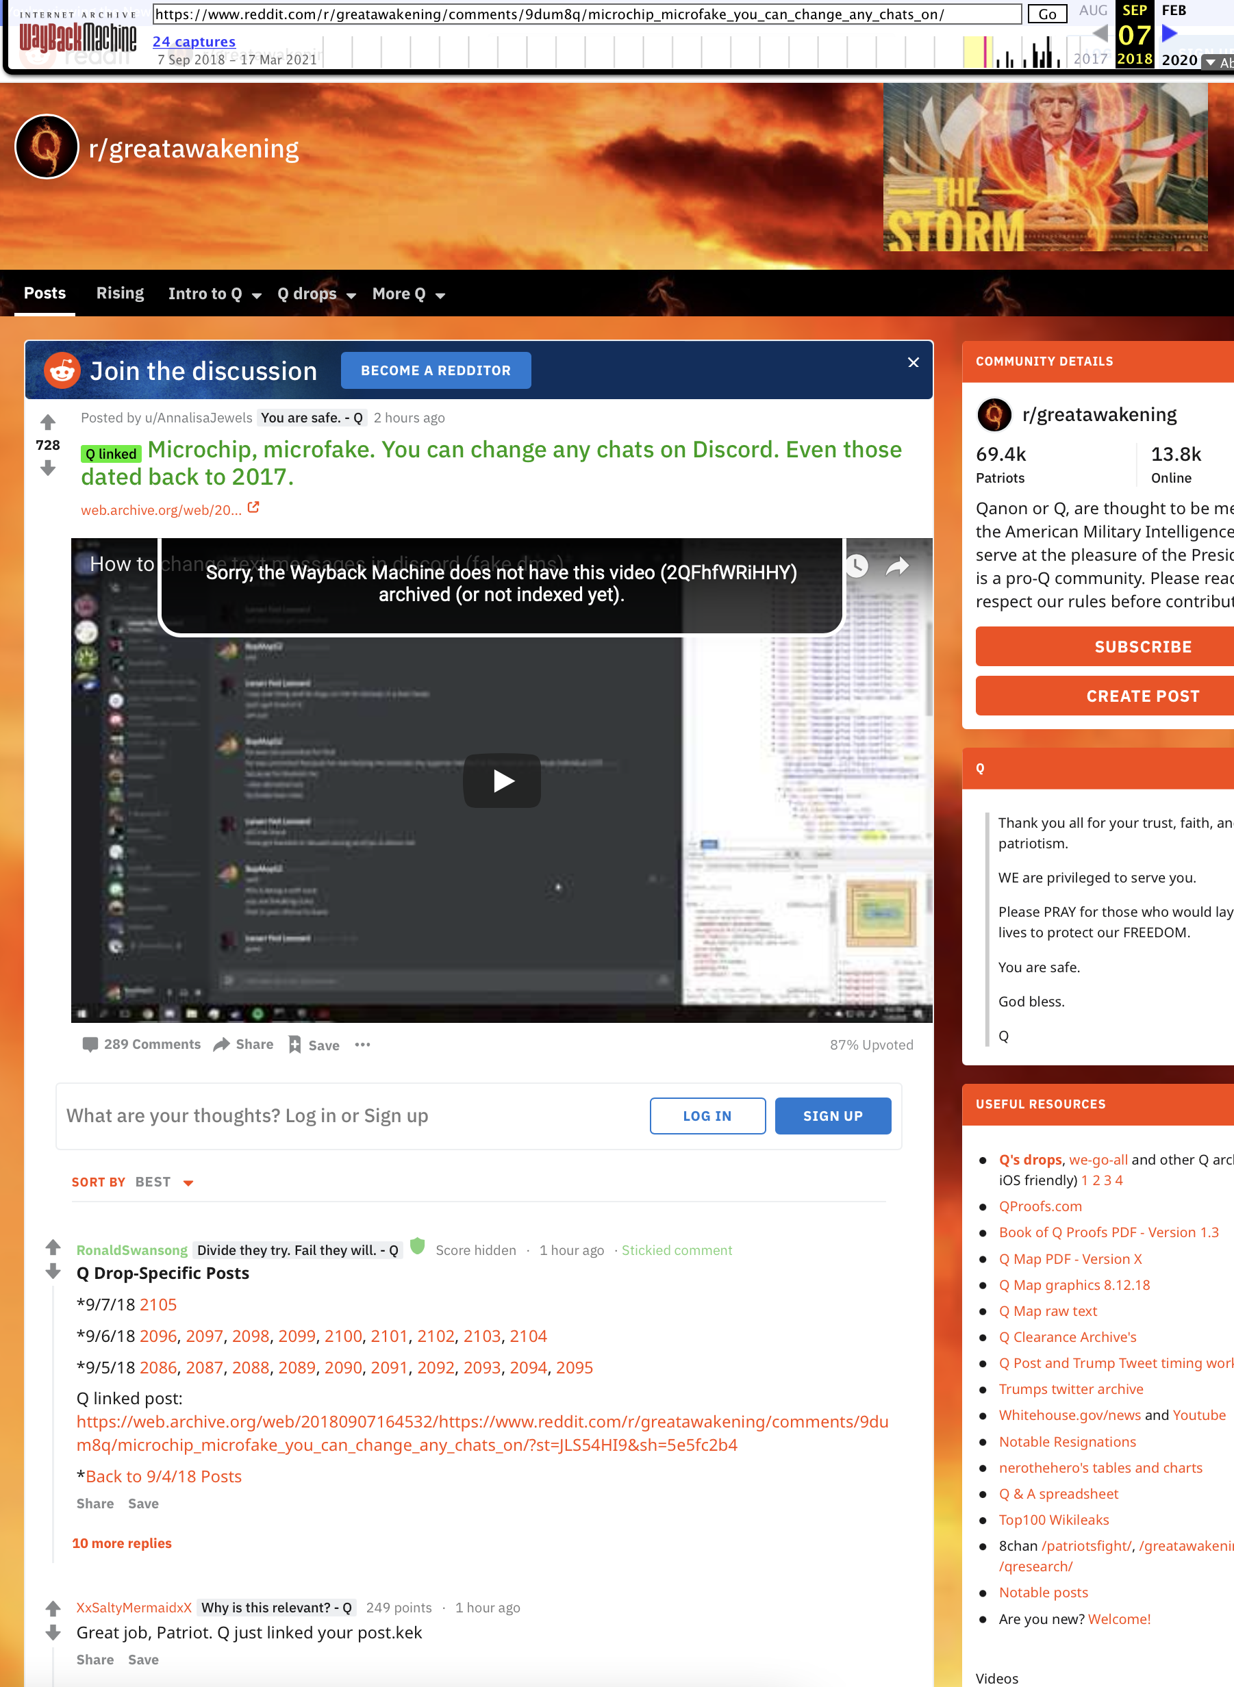Open Q drop 2105 link

[x=158, y=1305]
